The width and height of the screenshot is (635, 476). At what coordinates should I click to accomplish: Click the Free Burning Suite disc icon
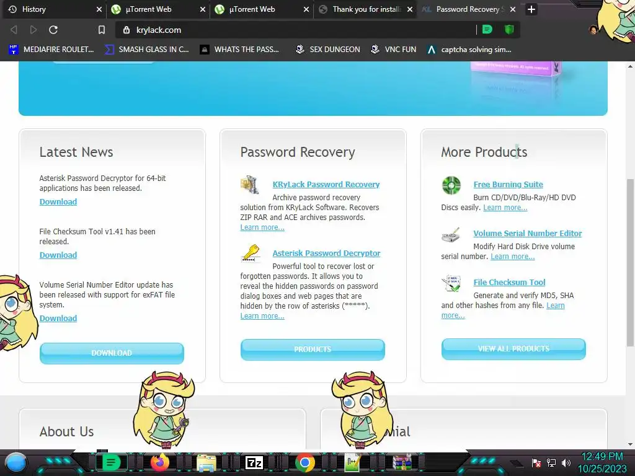(451, 185)
